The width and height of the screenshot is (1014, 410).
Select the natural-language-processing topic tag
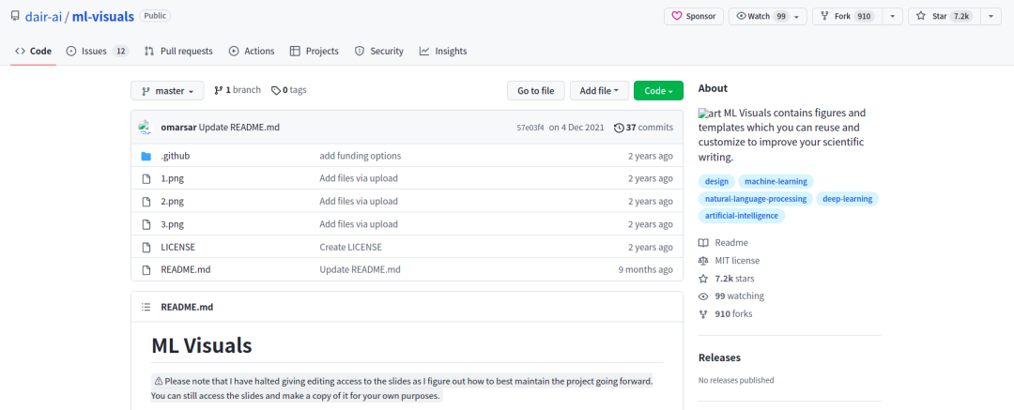pyautogui.click(x=756, y=199)
